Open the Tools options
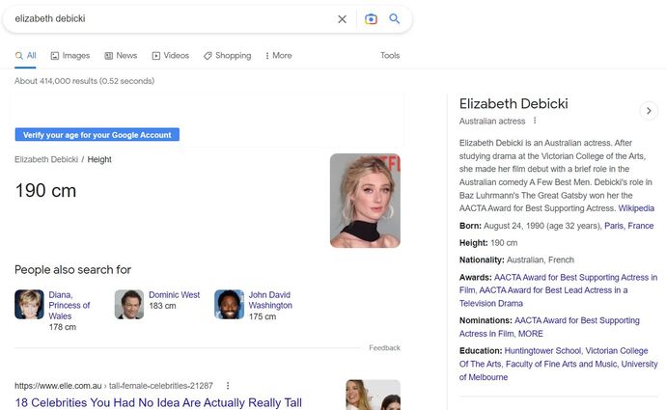Viewport: 666px width, 410px height. tap(389, 56)
